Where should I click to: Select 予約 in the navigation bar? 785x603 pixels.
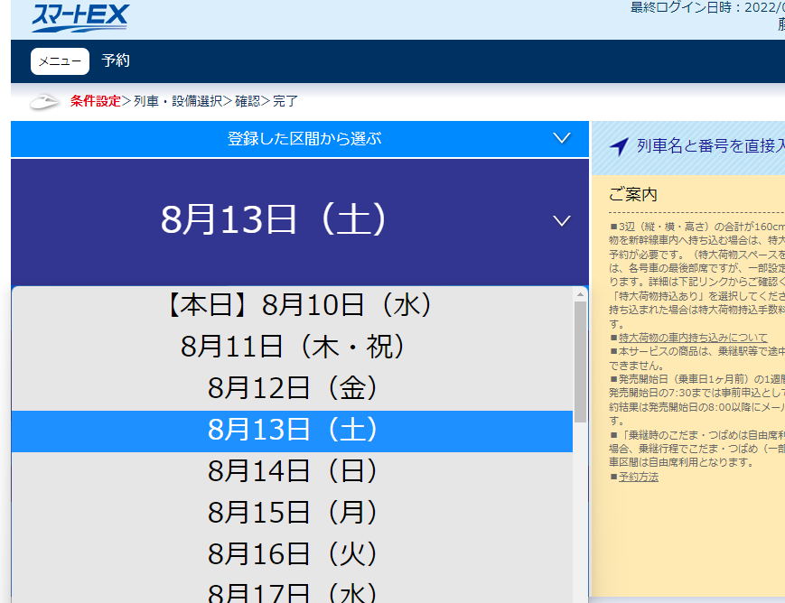pos(116,60)
